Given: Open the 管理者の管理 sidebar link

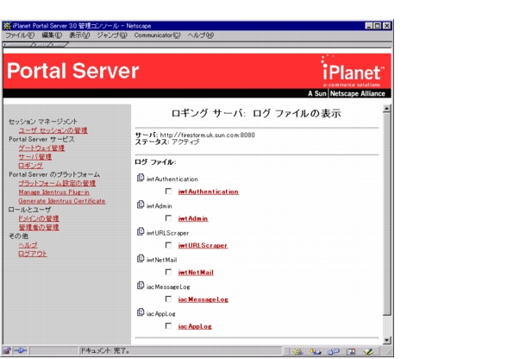Looking at the screenshot, I should tap(39, 227).
